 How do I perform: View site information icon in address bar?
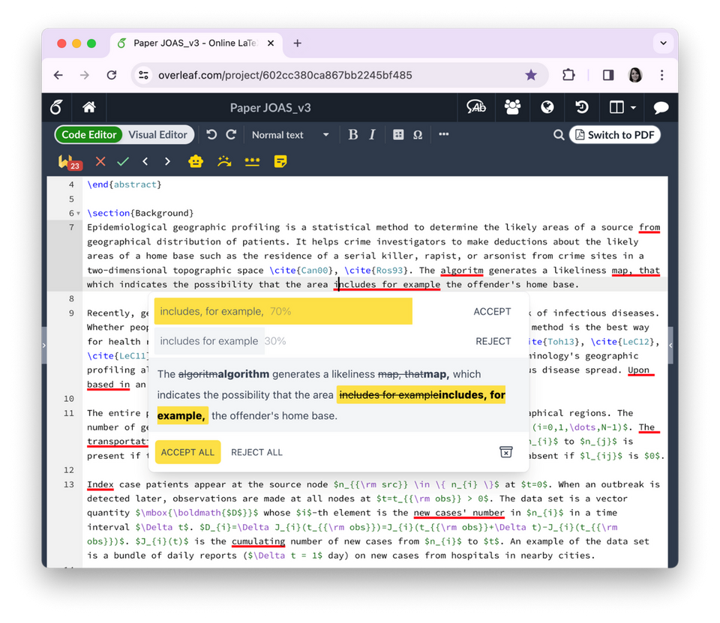tap(144, 75)
